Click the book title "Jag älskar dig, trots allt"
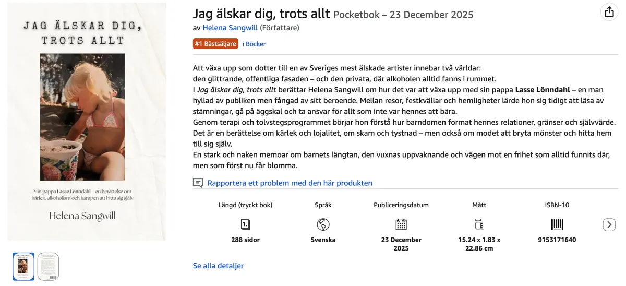 [x=261, y=14]
